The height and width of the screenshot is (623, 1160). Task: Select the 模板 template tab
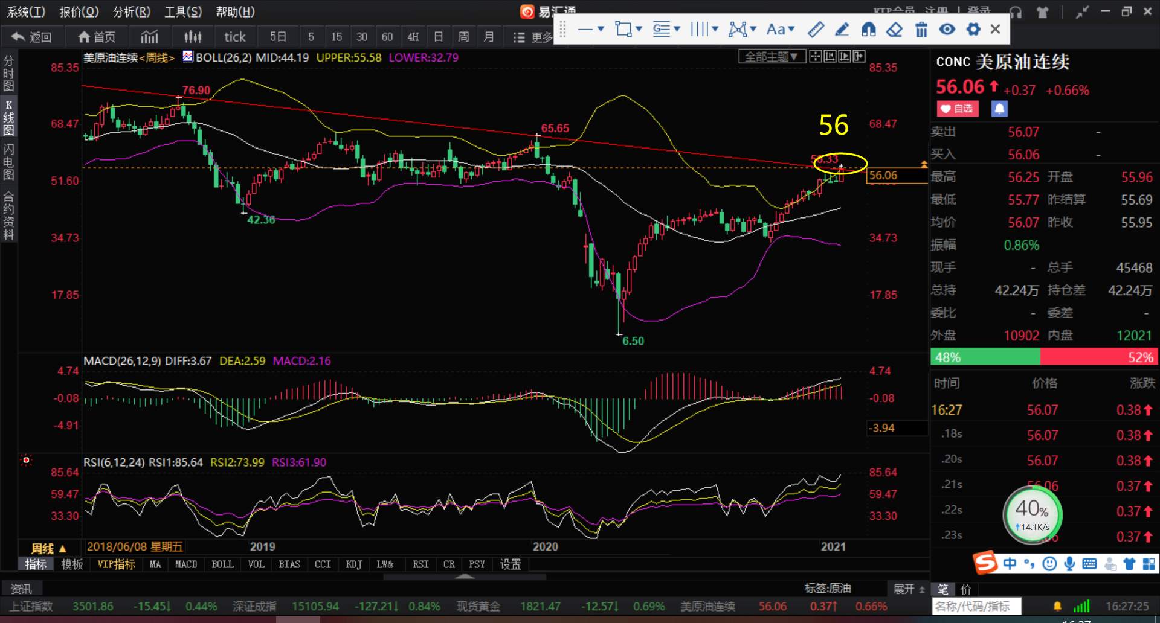pyautogui.click(x=72, y=564)
